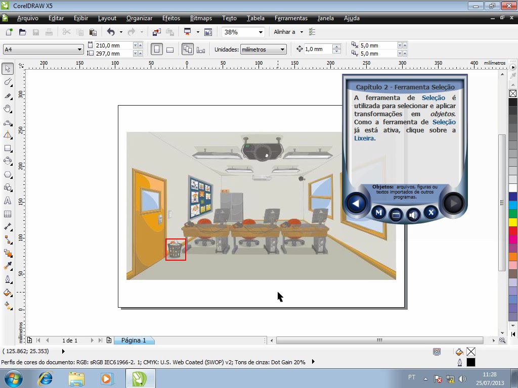Open the A4 paper size dropdown
Screen dimensions: 518x388
pos(79,50)
